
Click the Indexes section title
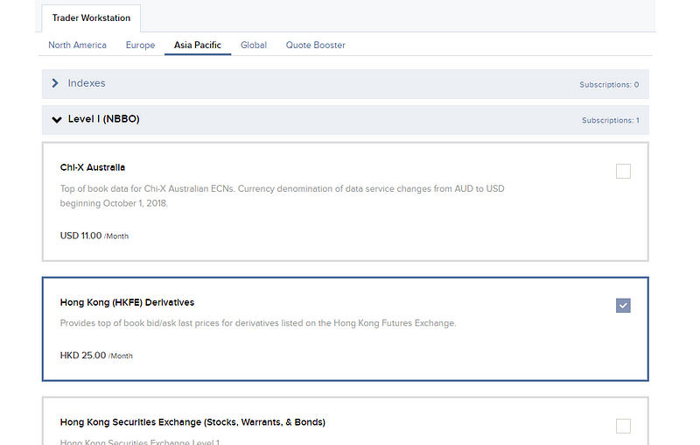point(87,83)
